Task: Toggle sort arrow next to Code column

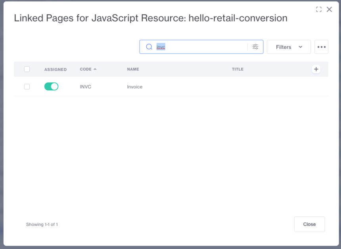Action: pyautogui.click(x=95, y=69)
